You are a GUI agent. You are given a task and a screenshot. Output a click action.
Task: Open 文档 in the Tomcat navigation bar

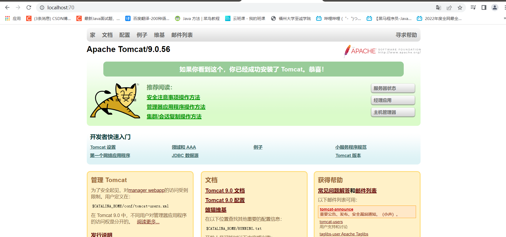click(107, 35)
